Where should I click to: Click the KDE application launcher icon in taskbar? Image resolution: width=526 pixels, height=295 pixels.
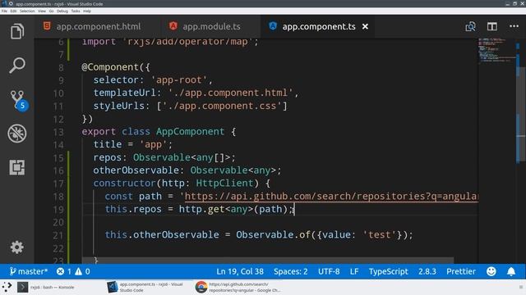7,287
